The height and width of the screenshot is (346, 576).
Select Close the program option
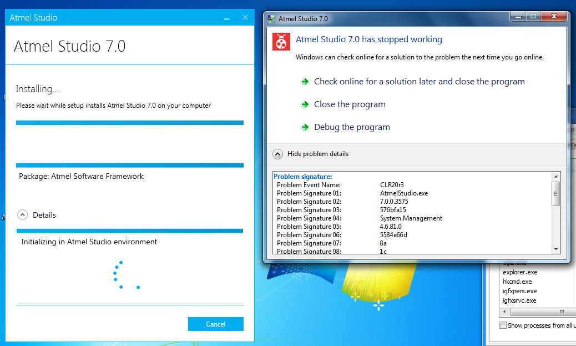point(350,104)
